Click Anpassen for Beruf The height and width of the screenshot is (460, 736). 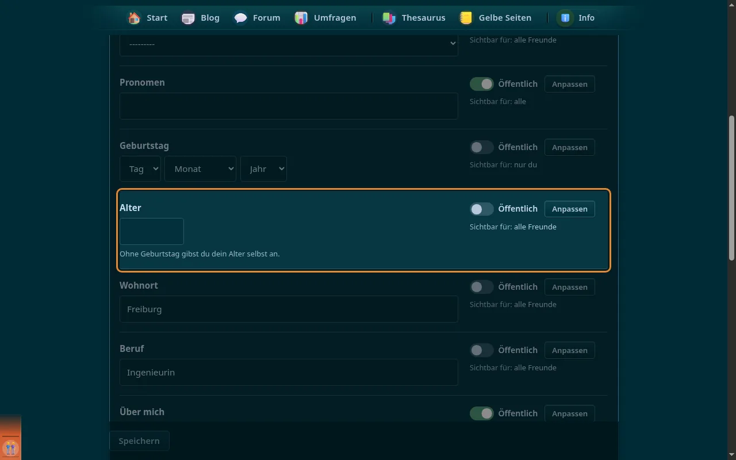[x=570, y=350]
